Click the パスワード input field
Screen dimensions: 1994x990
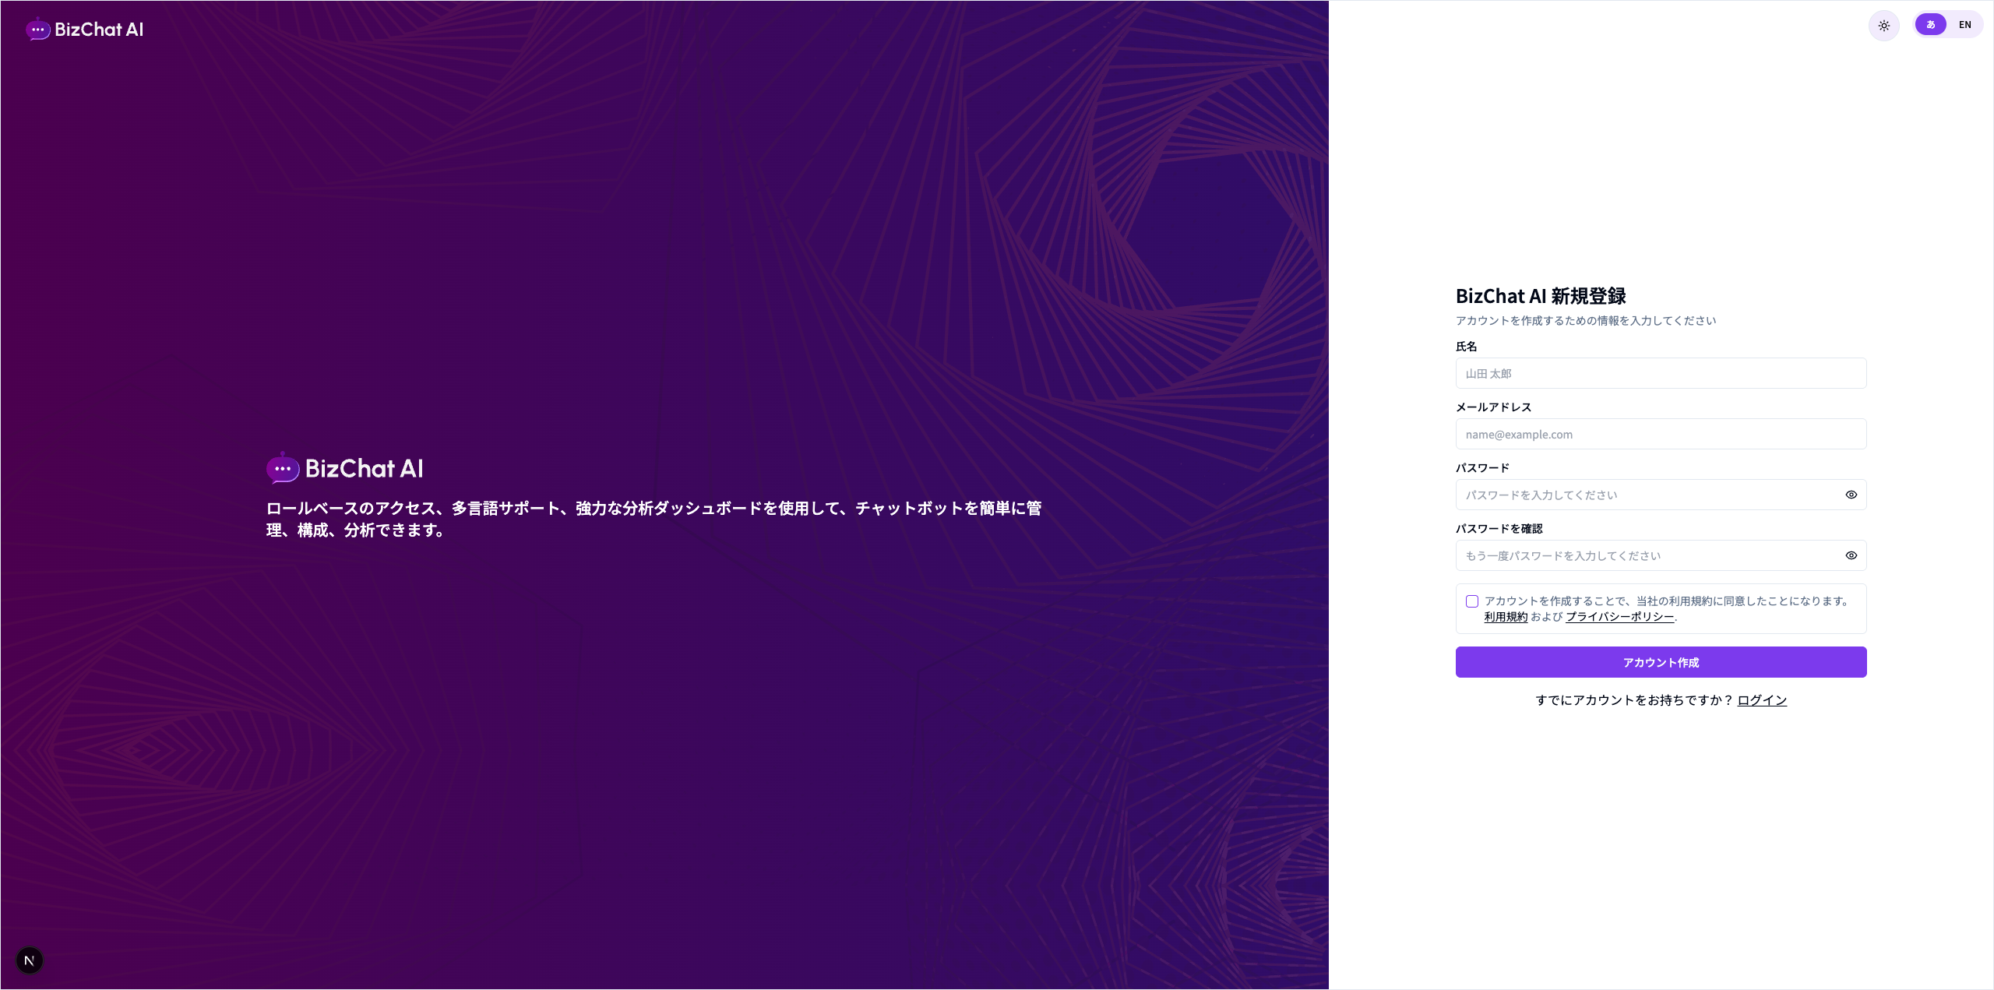(1661, 495)
